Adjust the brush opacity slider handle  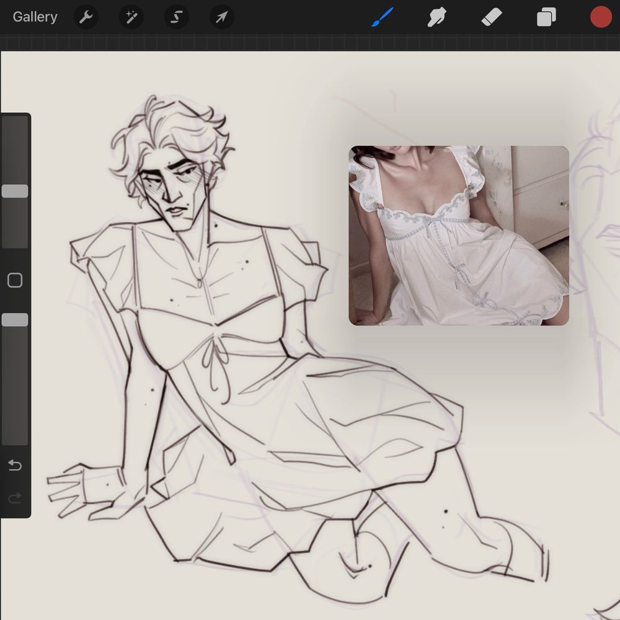[15, 320]
